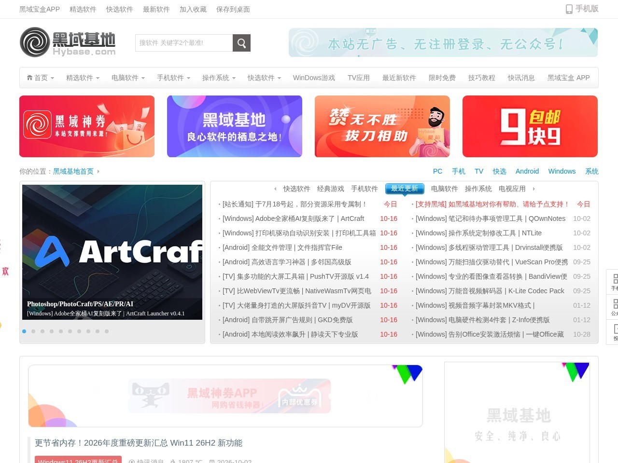The height and width of the screenshot is (463, 618).
Task: Switch to the 手机版 mobile site
Action: (x=582, y=9)
